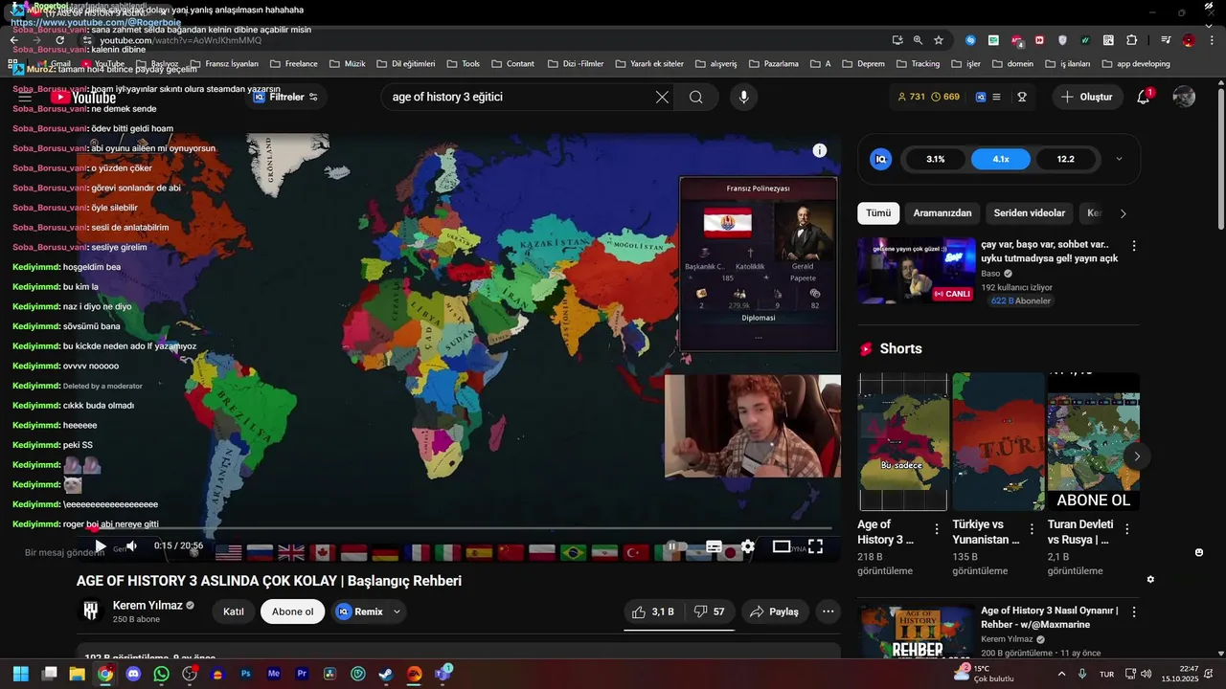Click the YouTube search magnifier button
Screen dimensions: 1226x689
click(x=696, y=97)
